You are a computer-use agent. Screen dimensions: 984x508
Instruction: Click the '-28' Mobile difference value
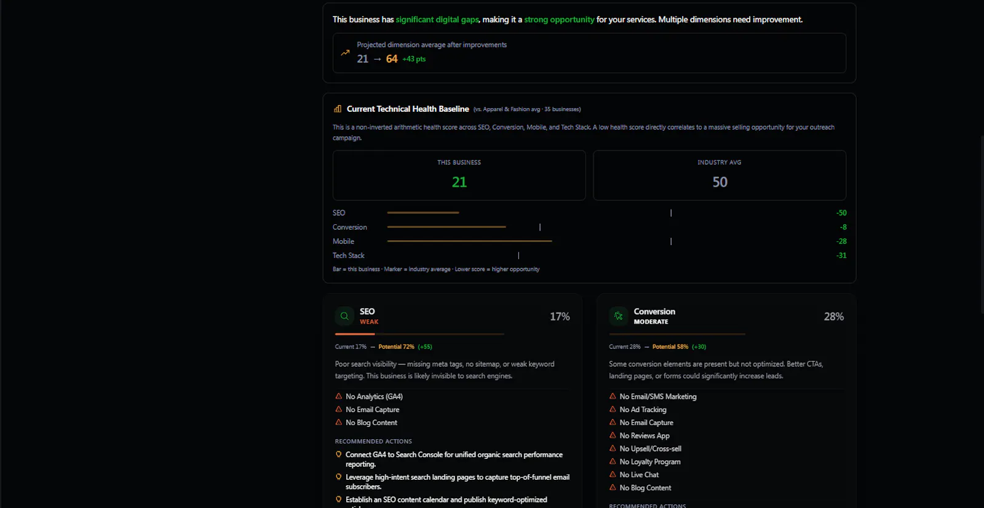841,241
